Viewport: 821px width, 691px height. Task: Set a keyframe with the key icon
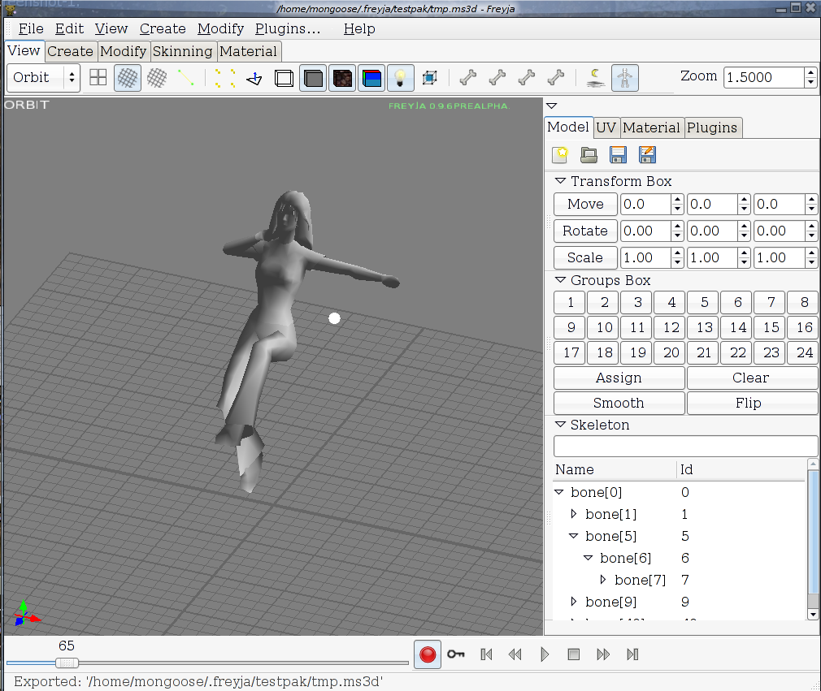[456, 654]
